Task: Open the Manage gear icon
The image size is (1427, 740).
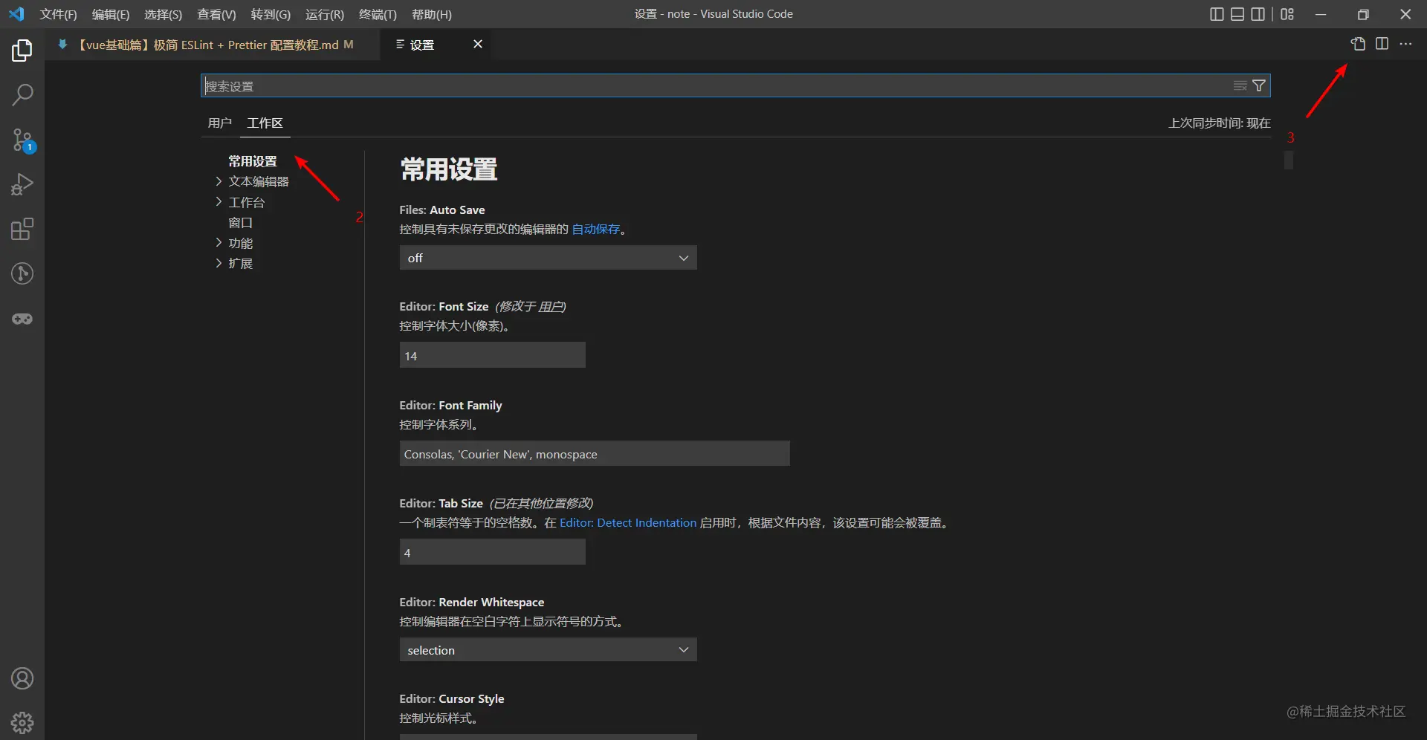Action: (x=22, y=722)
